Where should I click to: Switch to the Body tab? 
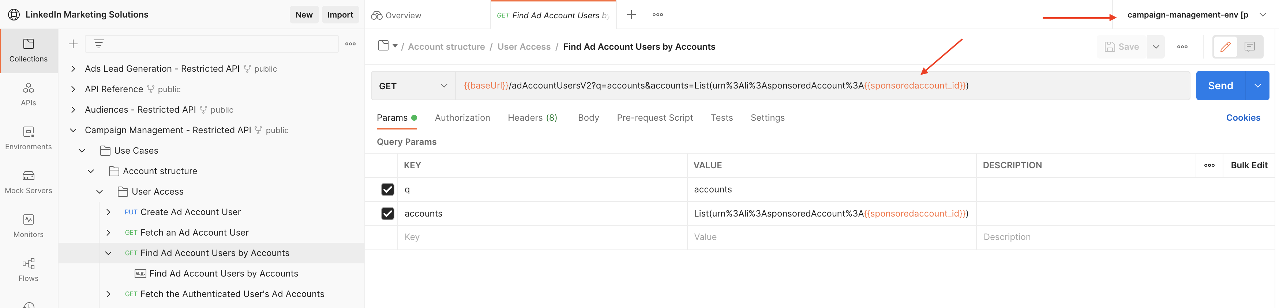[588, 118]
